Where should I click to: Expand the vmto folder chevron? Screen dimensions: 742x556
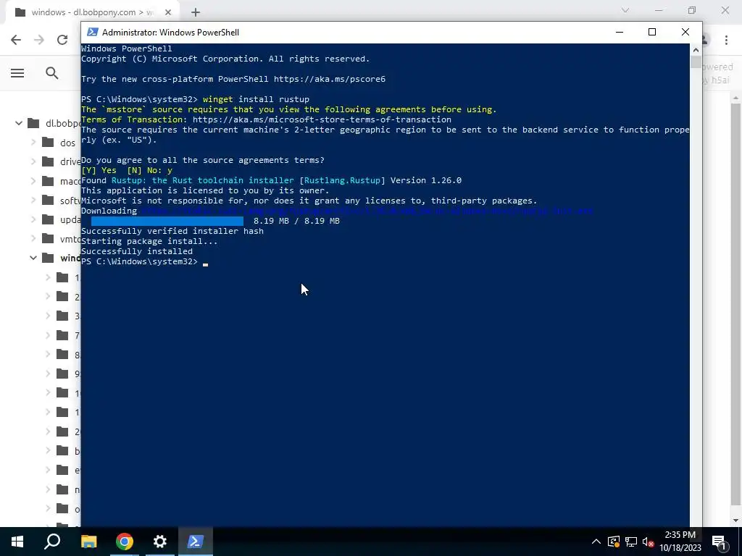click(33, 238)
